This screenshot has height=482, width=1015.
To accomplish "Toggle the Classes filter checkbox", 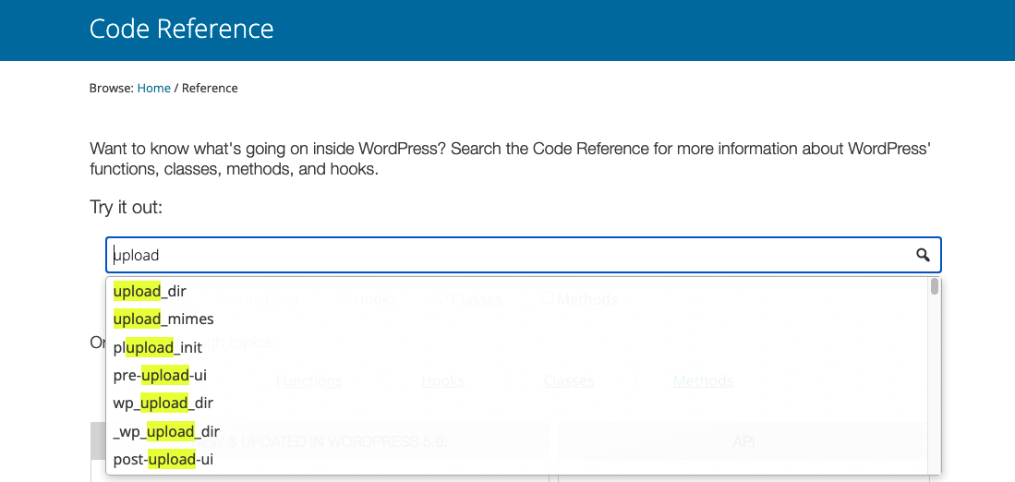I will (x=441, y=299).
